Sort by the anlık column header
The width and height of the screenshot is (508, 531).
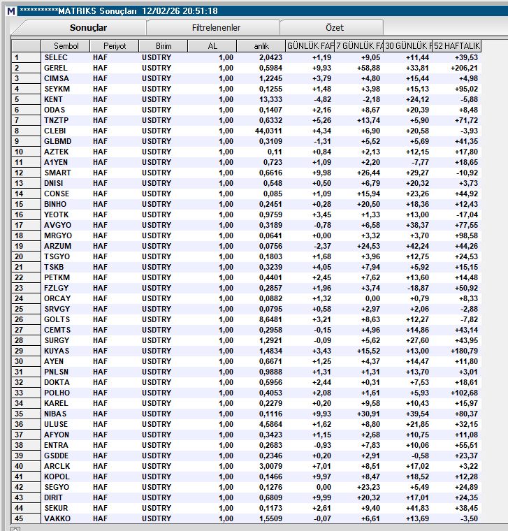261,46
